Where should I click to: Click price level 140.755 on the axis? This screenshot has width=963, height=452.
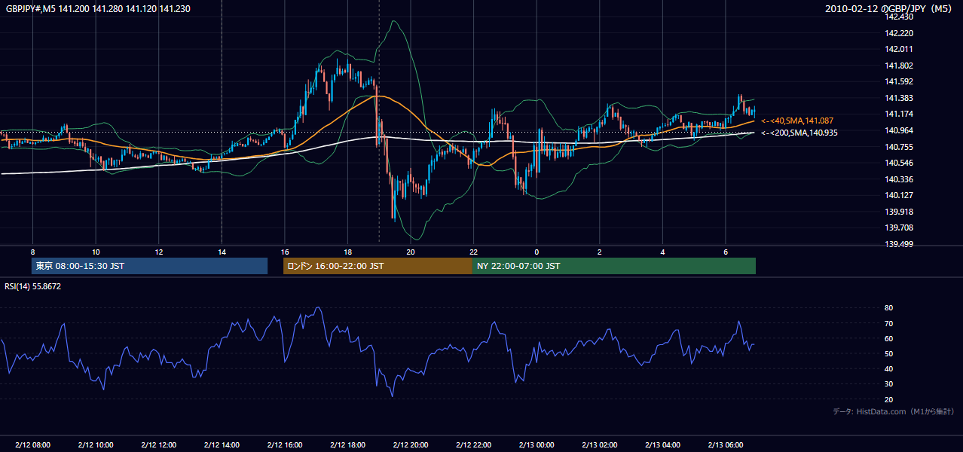click(x=900, y=147)
